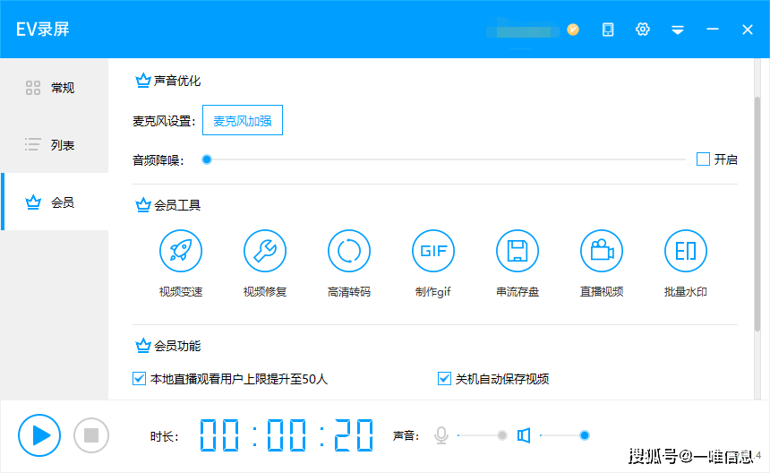The image size is (770, 473).
Task: Click the 麦克风加强 button
Action: (243, 120)
